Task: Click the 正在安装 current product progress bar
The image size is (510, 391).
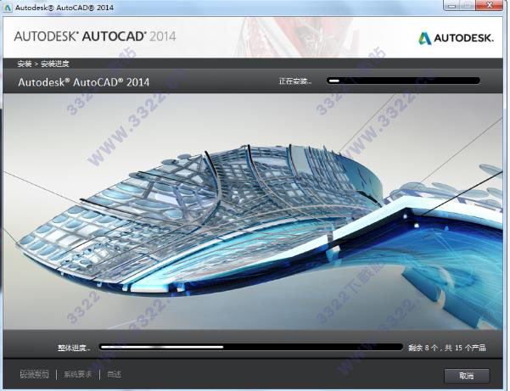Action: coord(403,81)
